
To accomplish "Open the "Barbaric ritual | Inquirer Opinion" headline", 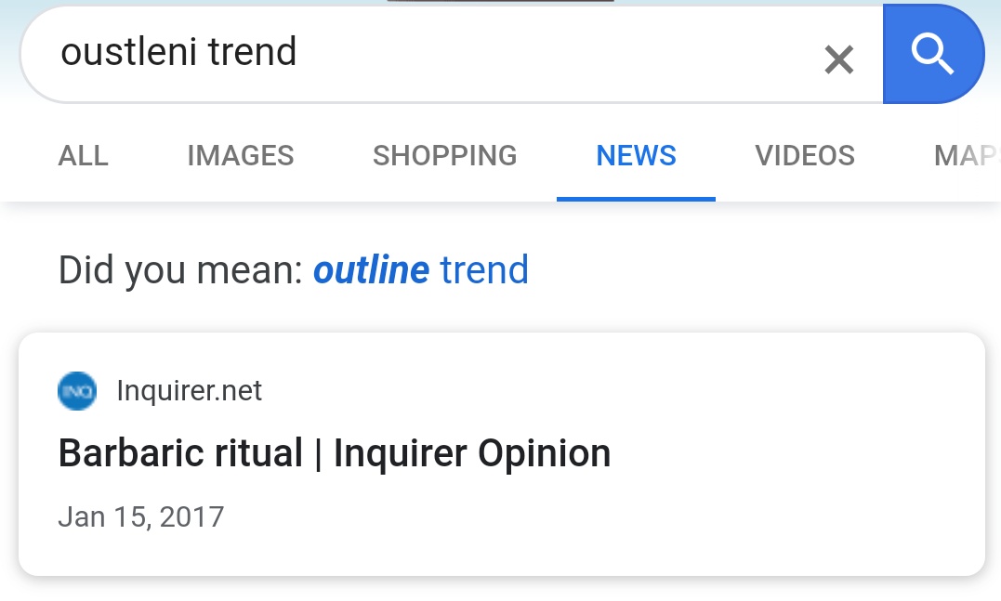I will coord(335,454).
